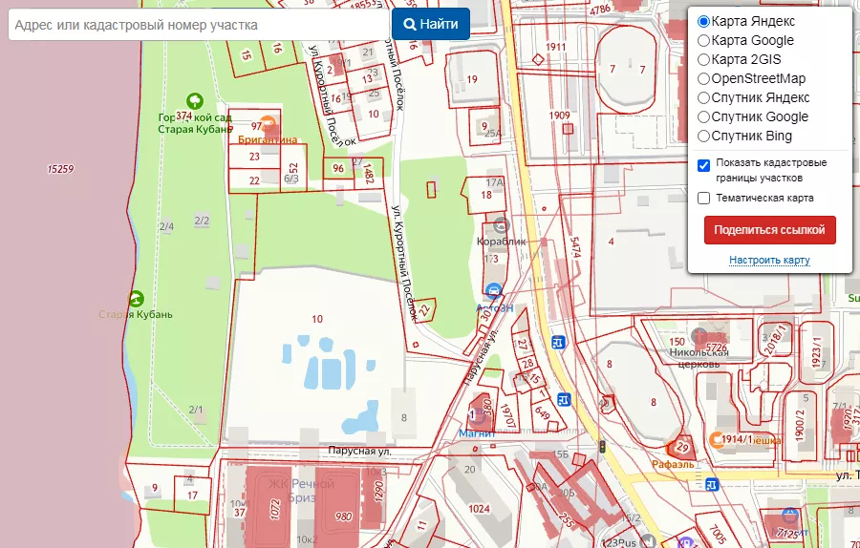Click the Городской сад park tree icon

click(x=195, y=100)
